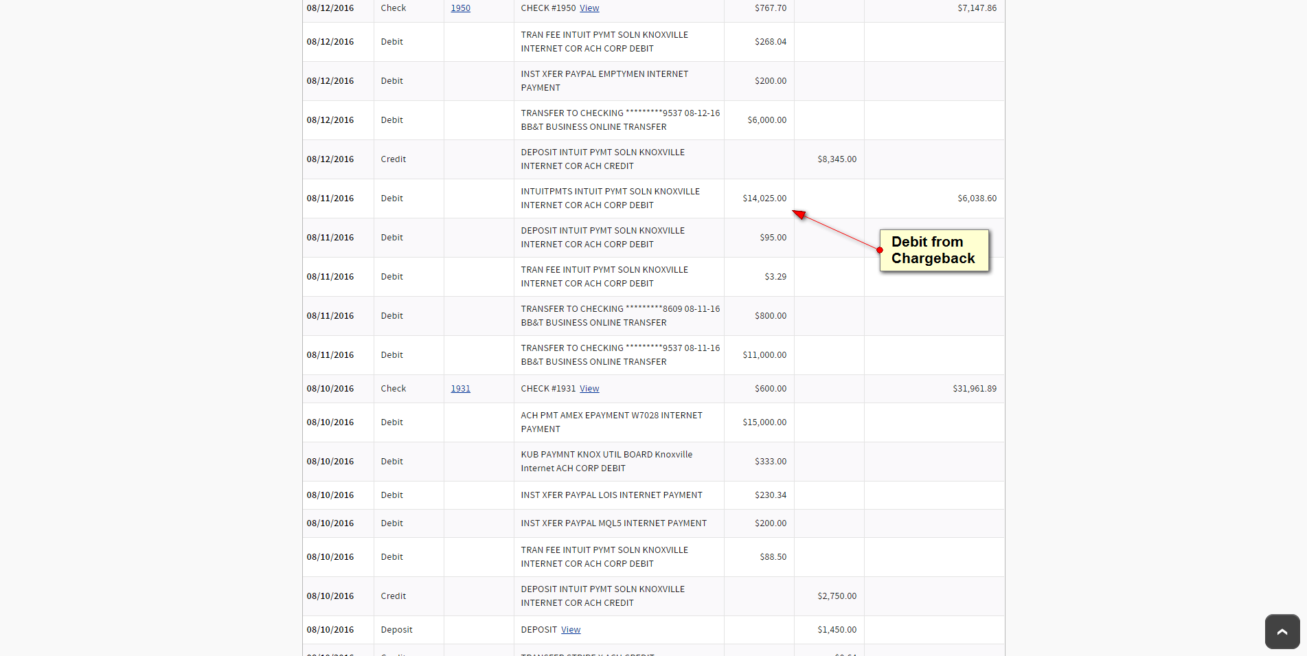
Task: Click the INST XFER PAYPAL MQL5 transaction
Action: [613, 523]
